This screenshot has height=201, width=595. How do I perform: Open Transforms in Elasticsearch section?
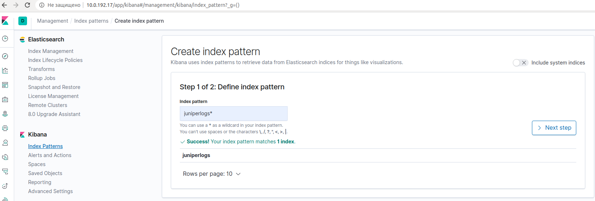(41, 69)
